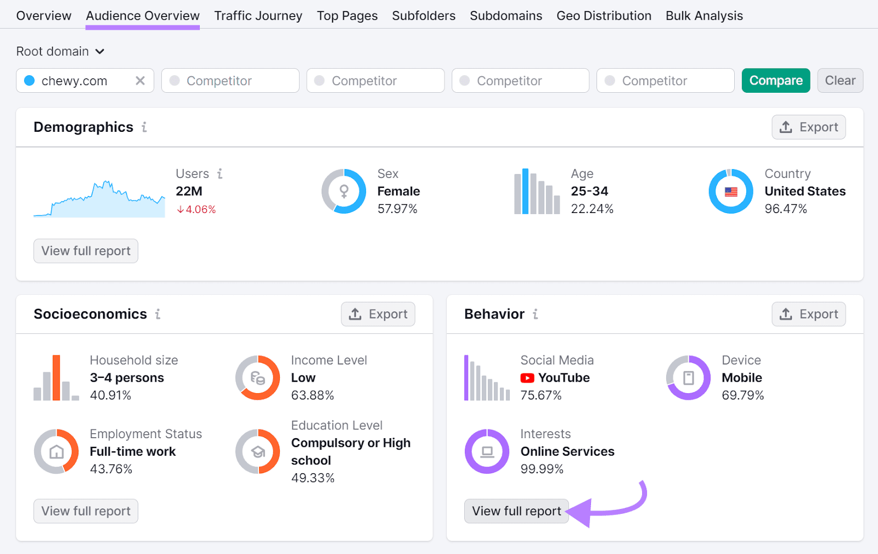The image size is (878, 554).
Task: Click View full report under Socioeconomics
Action: (86, 511)
